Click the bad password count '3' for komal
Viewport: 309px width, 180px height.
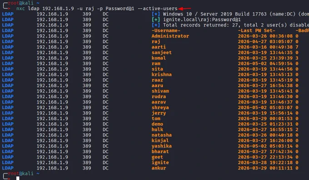297,58
